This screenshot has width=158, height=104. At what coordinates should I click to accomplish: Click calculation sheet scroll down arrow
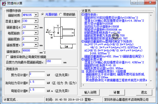pyautogui.click(x=151, y=81)
